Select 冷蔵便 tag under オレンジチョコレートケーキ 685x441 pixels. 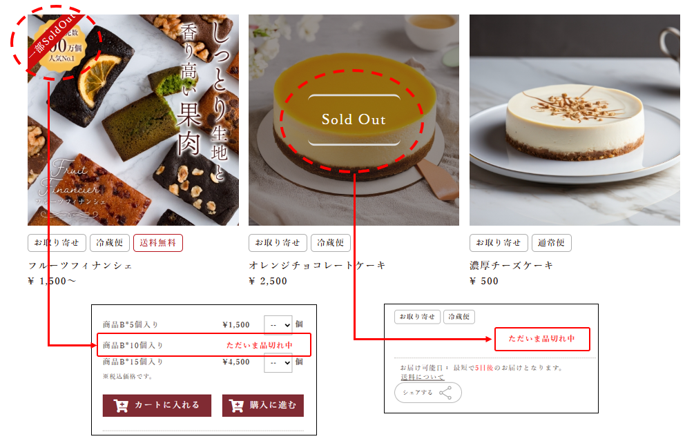[330, 243]
